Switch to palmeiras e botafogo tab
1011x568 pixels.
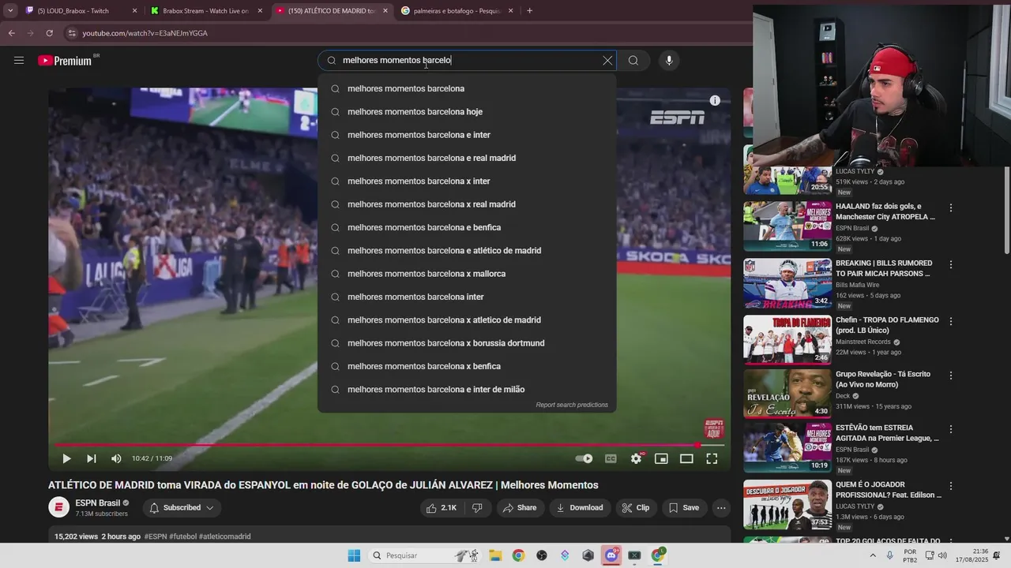click(x=456, y=11)
